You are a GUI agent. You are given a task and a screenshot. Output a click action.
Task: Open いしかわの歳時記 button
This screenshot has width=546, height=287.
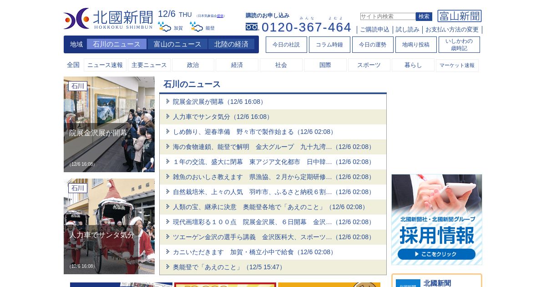click(459, 45)
